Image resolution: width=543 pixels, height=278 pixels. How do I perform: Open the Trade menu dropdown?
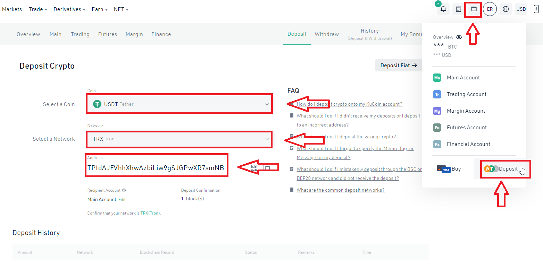tap(38, 9)
